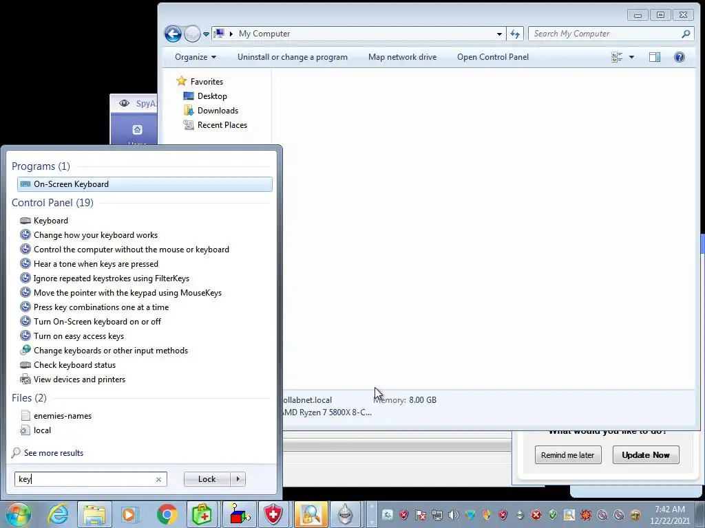Click the network connection tray icon

point(436,515)
